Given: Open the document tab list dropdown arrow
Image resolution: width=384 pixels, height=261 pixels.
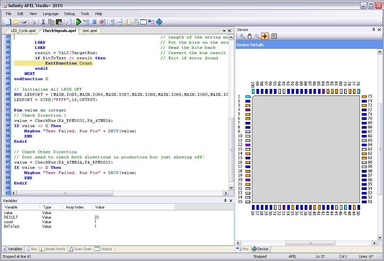Looking at the screenshot, I should [225, 31].
